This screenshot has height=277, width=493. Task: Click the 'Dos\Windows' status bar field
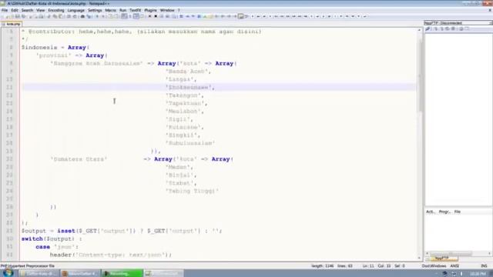(434, 266)
